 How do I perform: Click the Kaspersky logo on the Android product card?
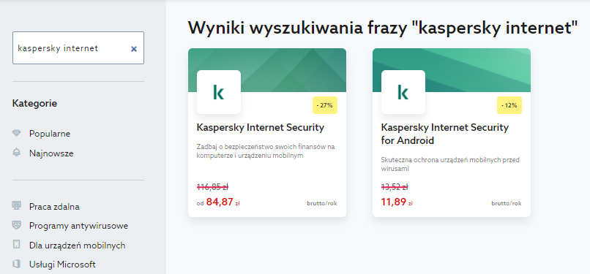click(x=403, y=92)
